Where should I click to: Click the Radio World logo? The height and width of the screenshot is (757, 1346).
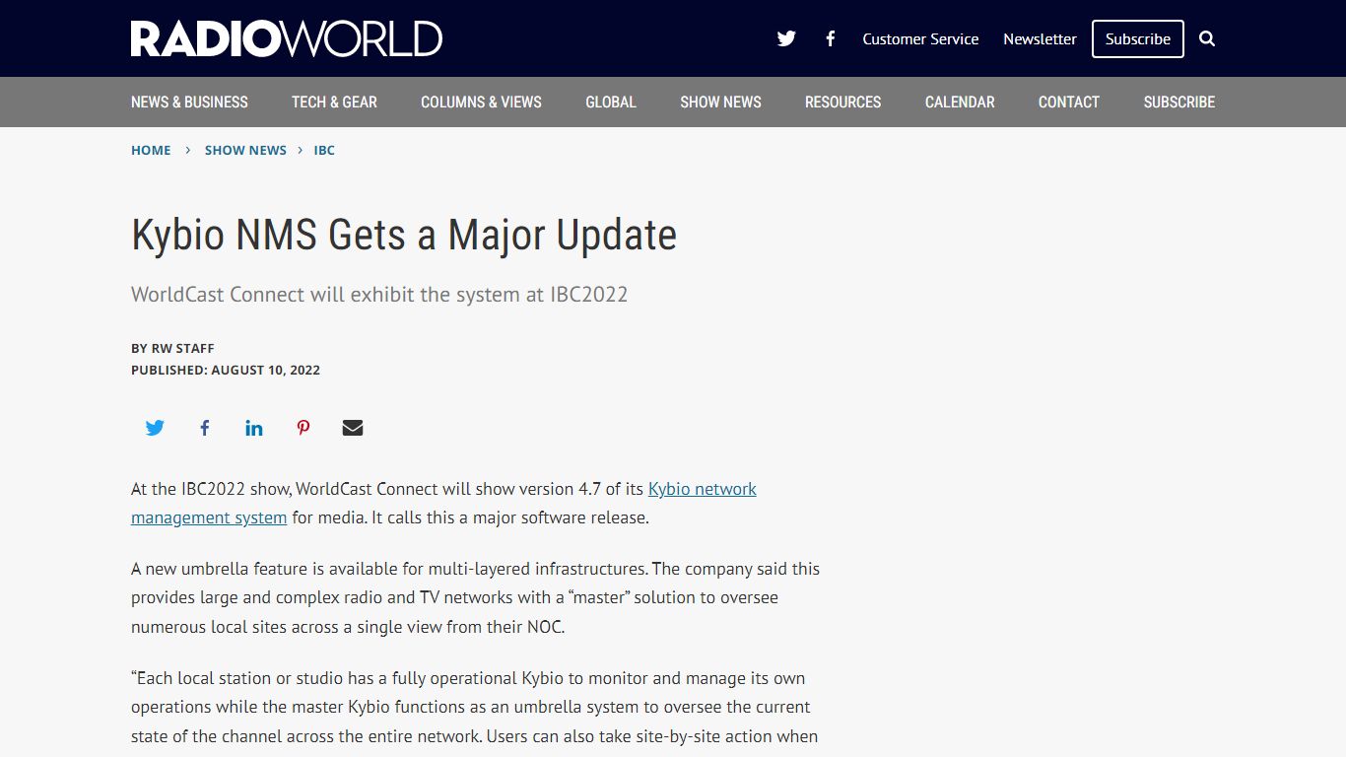pyautogui.click(x=287, y=38)
